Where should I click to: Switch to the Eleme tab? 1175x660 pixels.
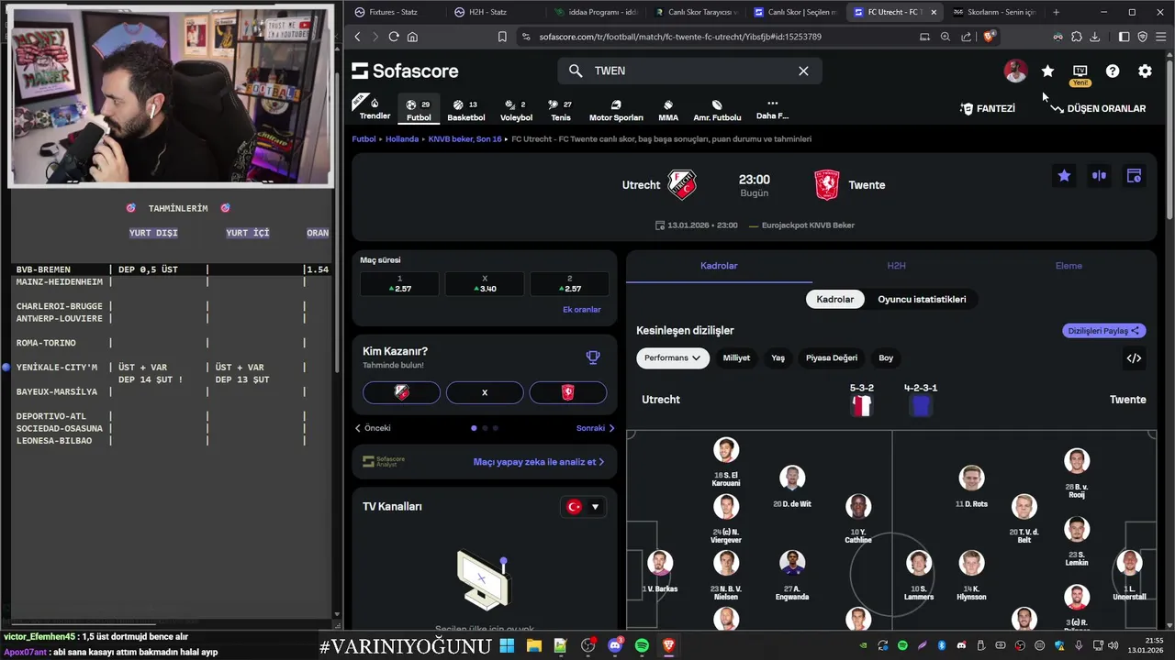[1069, 266]
